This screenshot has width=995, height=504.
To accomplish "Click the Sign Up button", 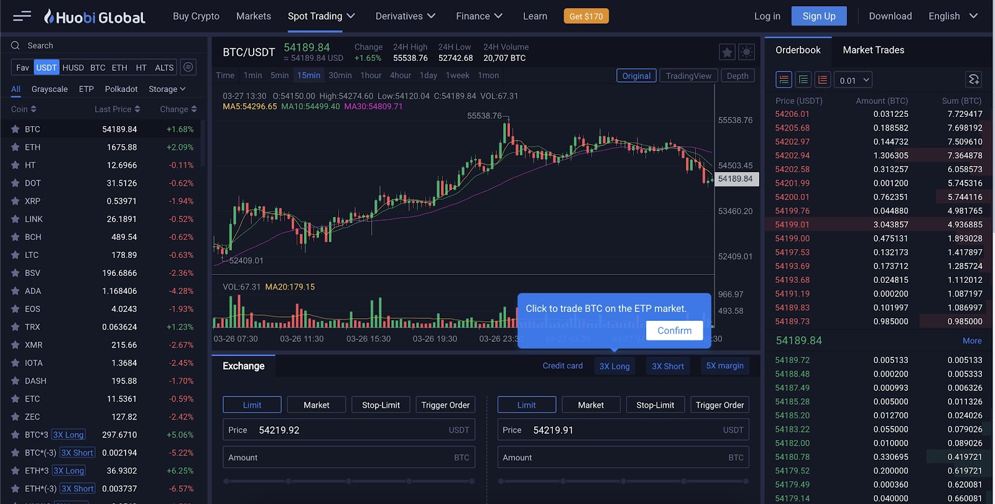I will point(819,16).
